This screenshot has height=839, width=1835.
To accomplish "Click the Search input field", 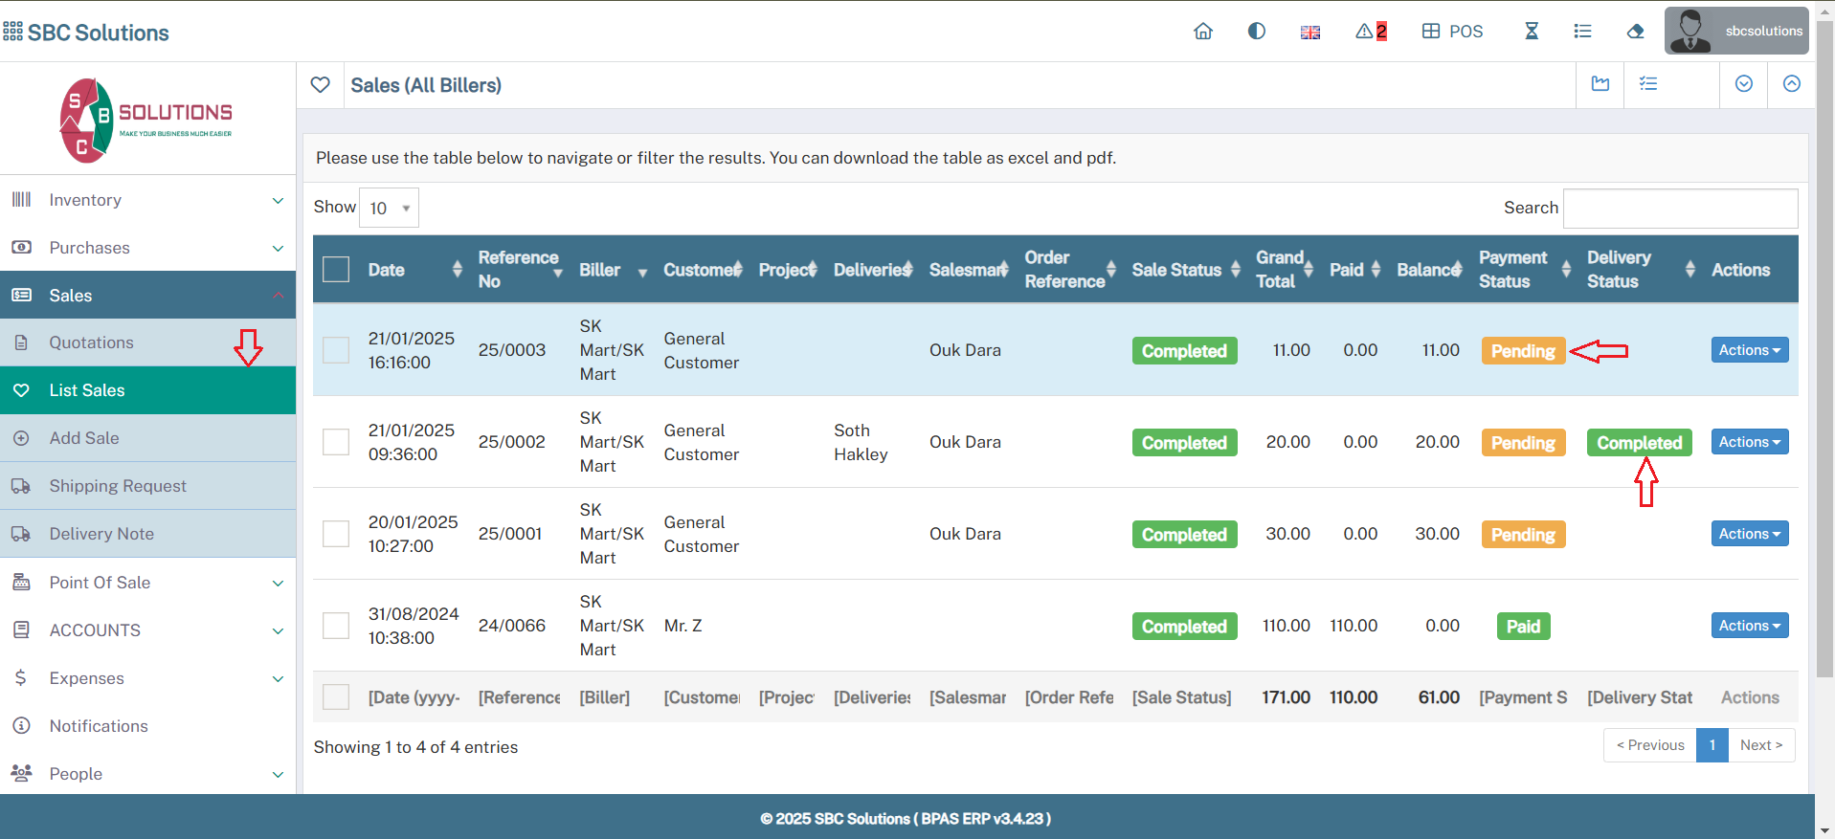I will tap(1680, 209).
